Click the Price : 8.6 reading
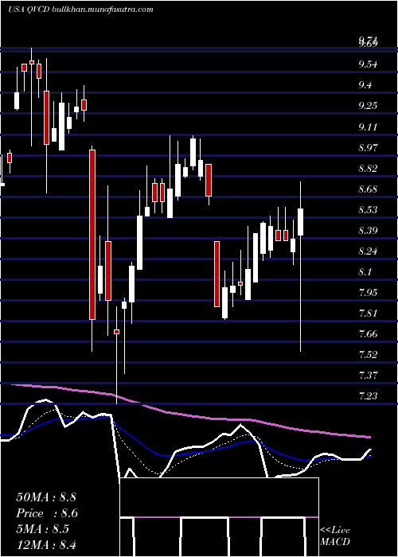398x557 pixels. point(47,513)
